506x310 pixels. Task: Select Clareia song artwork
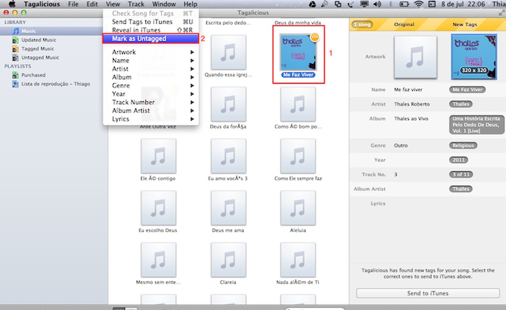coord(228,260)
